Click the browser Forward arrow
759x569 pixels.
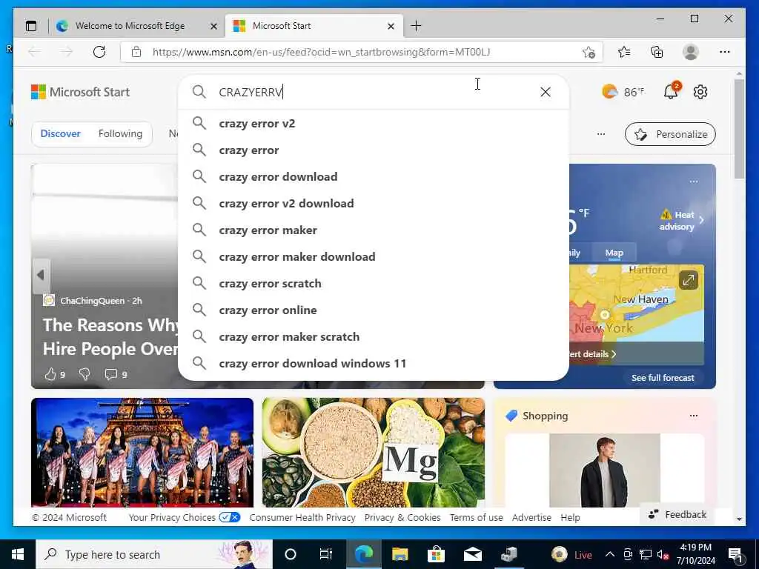point(66,52)
